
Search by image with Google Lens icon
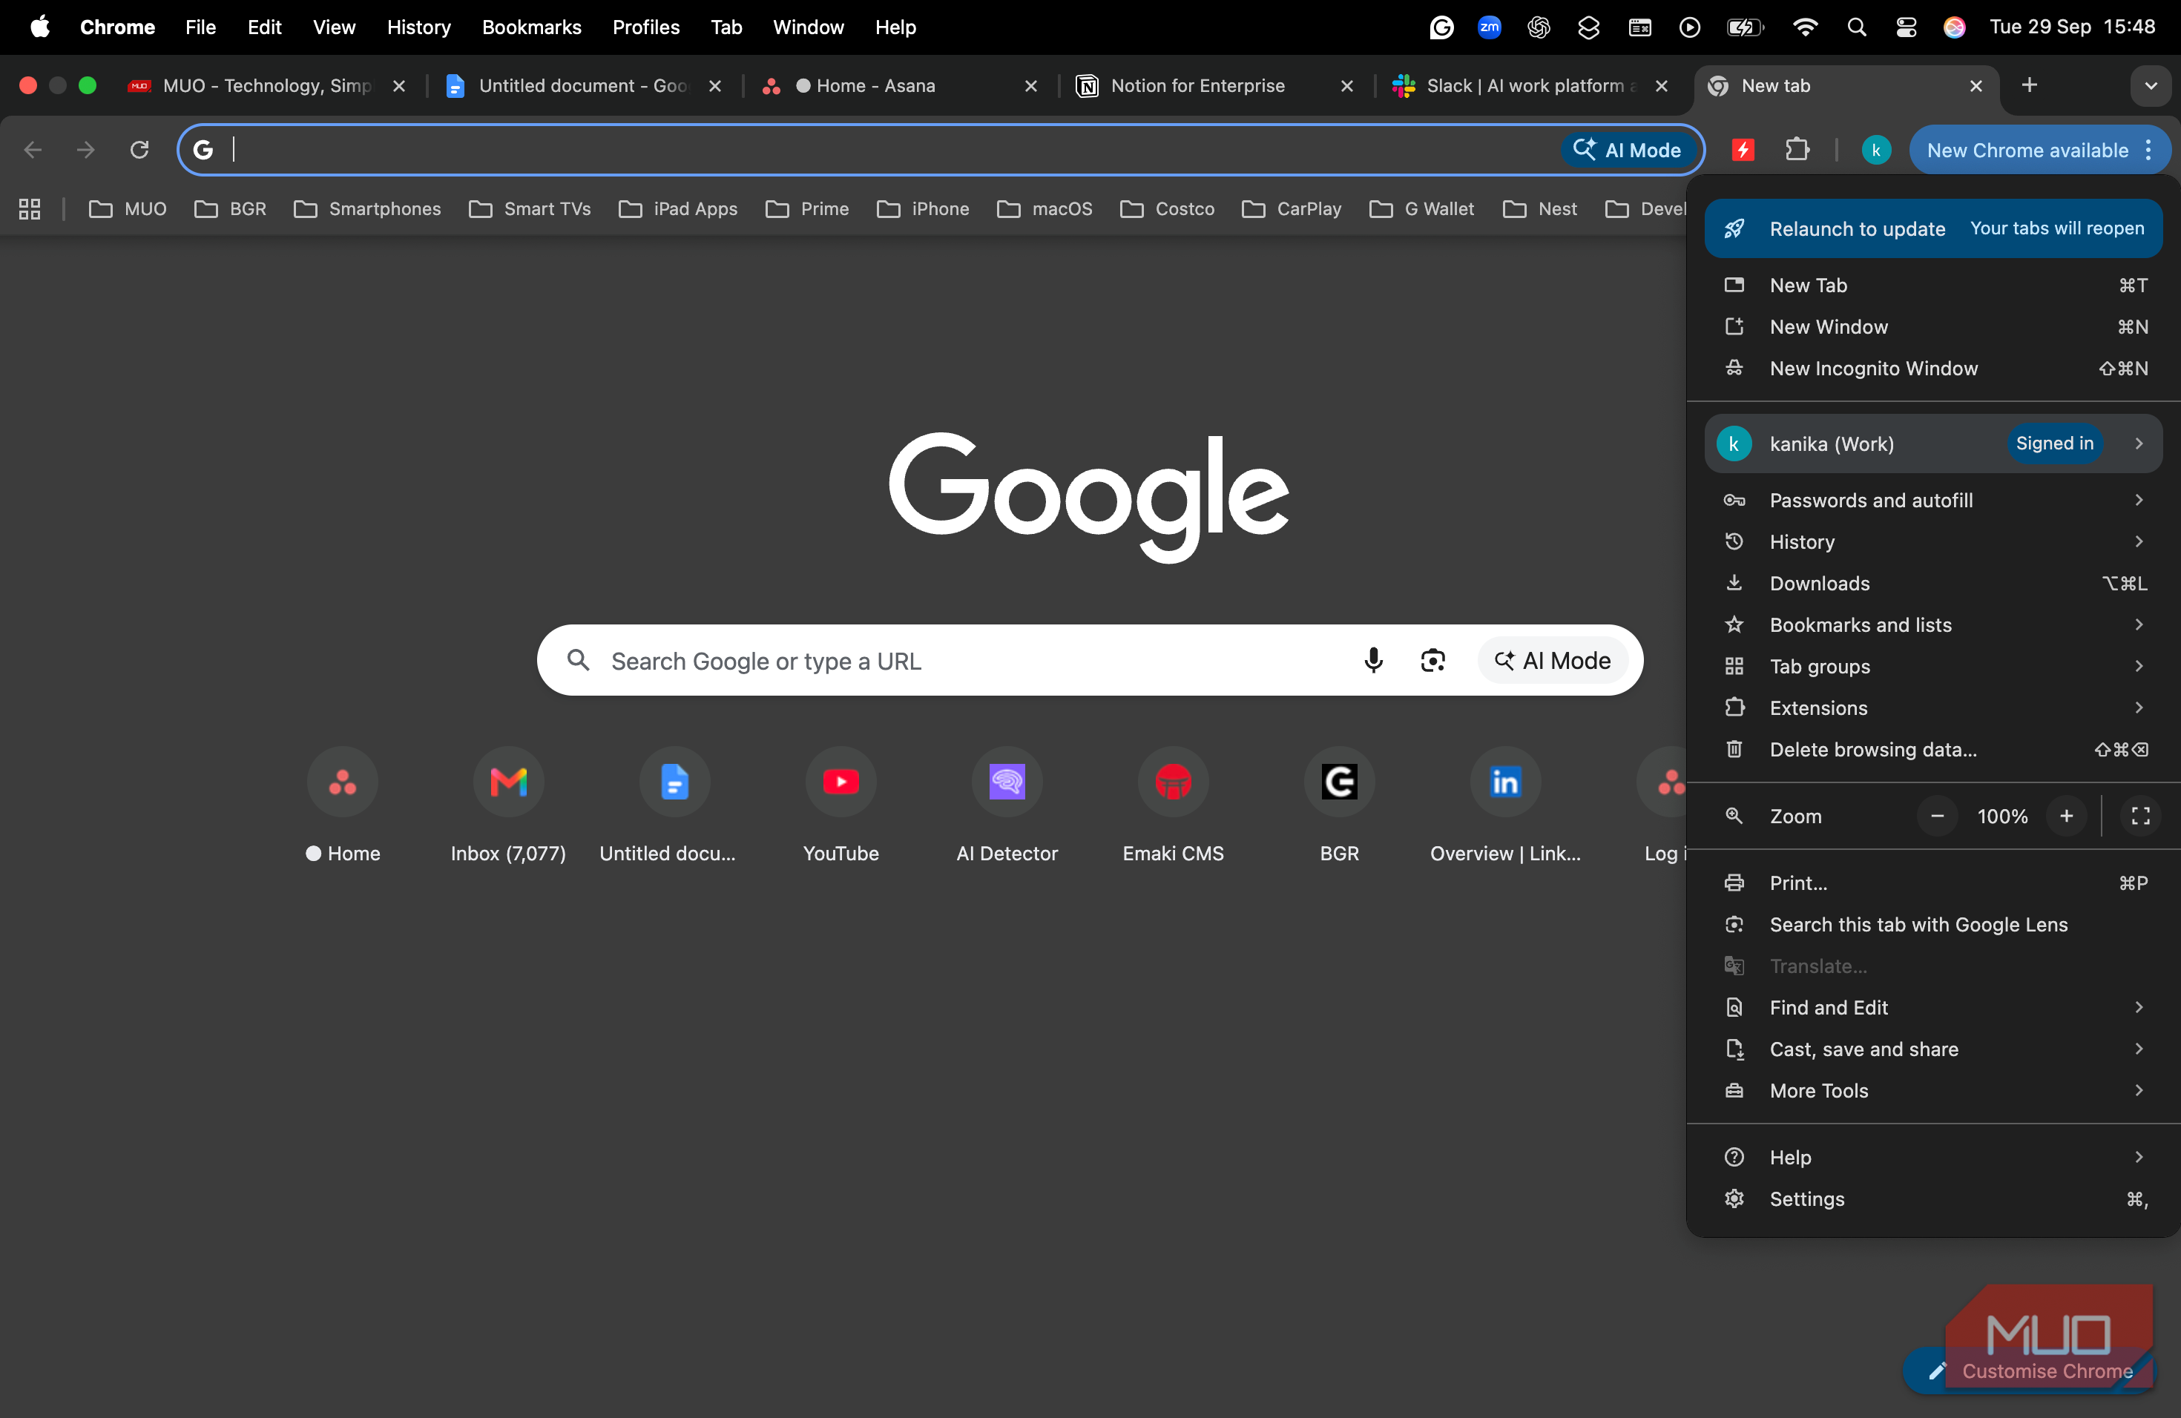[x=1433, y=659]
